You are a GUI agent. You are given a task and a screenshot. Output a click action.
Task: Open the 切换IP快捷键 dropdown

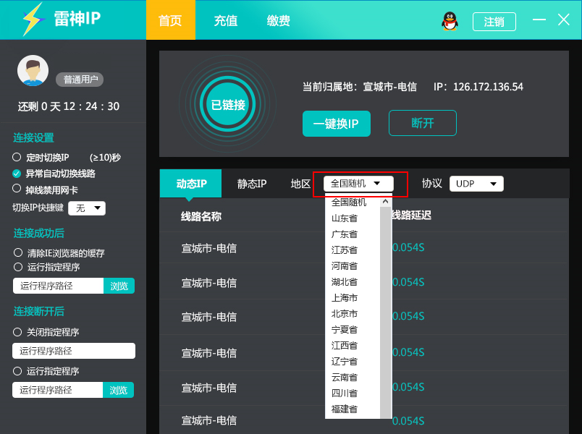click(x=87, y=208)
